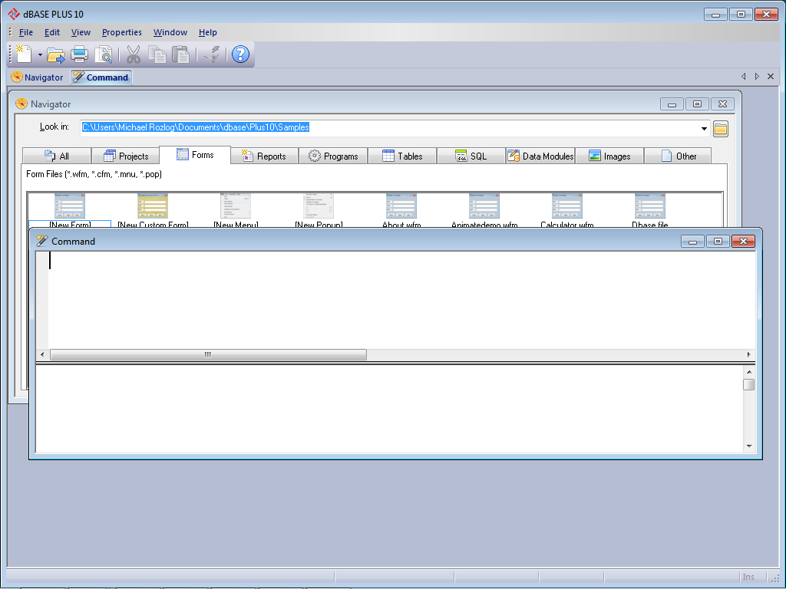Switch to the Navigator window tab
The height and width of the screenshot is (589, 786).
pyautogui.click(x=38, y=77)
